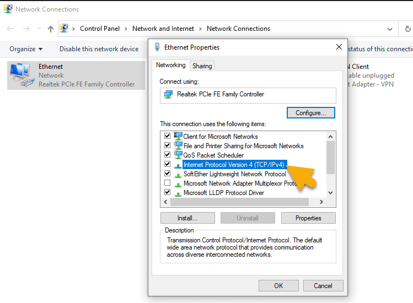
Task: Click the Up arrow navigation icon
Action: tap(51, 29)
